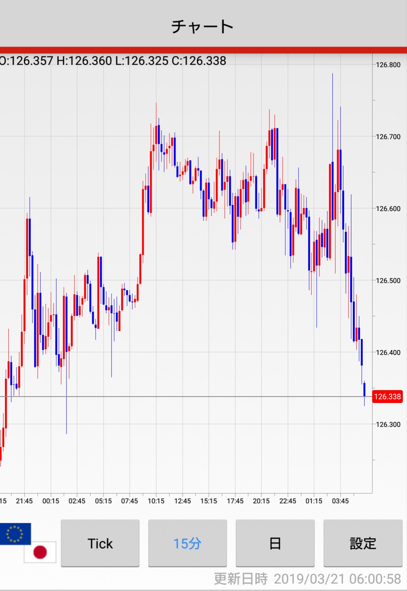Tap the OHLC values readout line
The image size is (407, 591).
point(113,61)
